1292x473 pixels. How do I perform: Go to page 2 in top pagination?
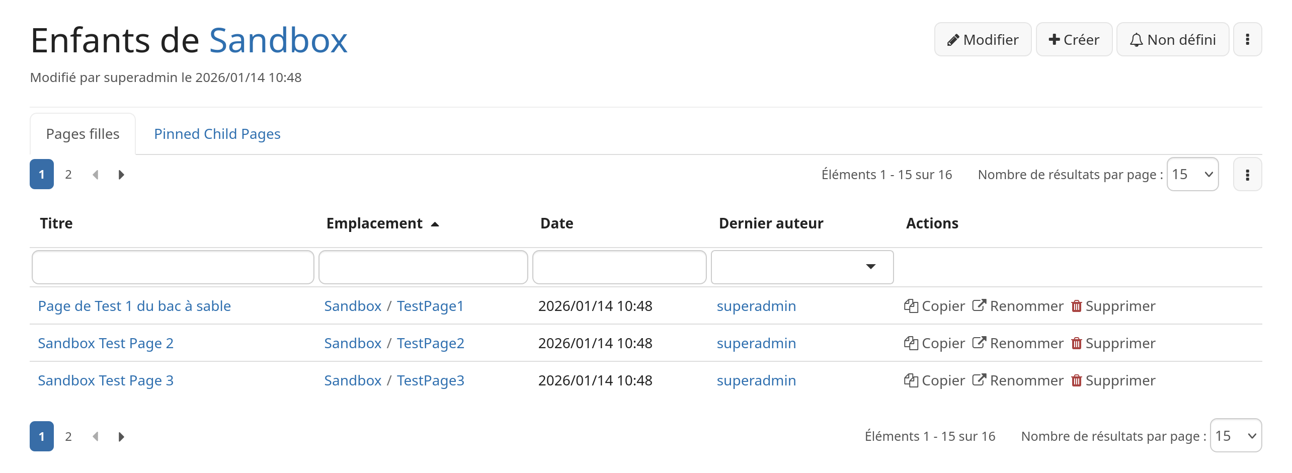[68, 175]
